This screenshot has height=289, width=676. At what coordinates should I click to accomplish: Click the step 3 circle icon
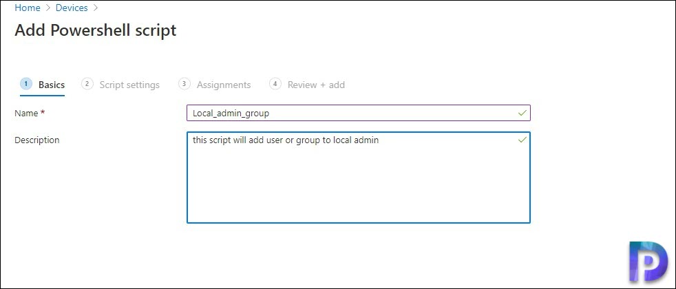pos(184,84)
